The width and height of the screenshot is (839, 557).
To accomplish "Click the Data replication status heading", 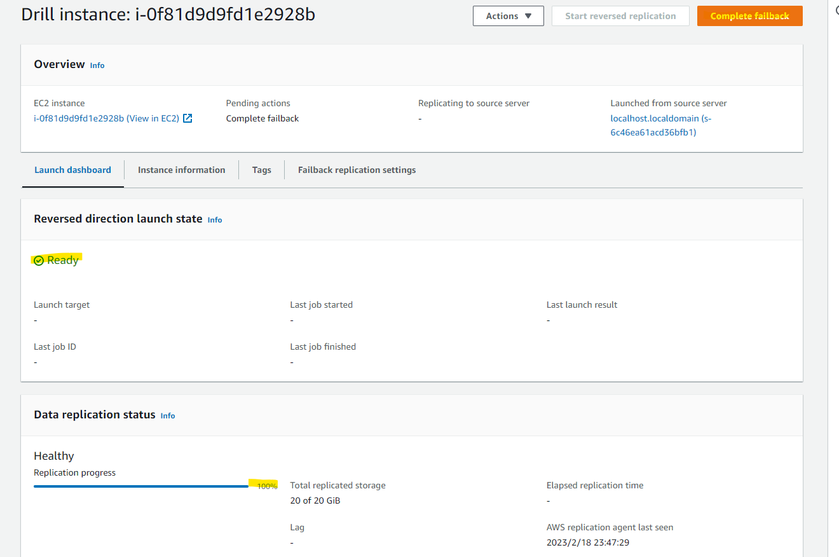I will click(x=95, y=415).
